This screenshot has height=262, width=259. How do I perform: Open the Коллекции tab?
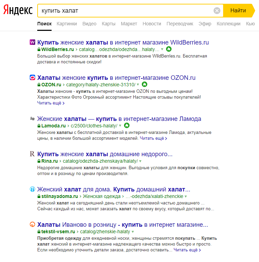[x=229, y=24]
